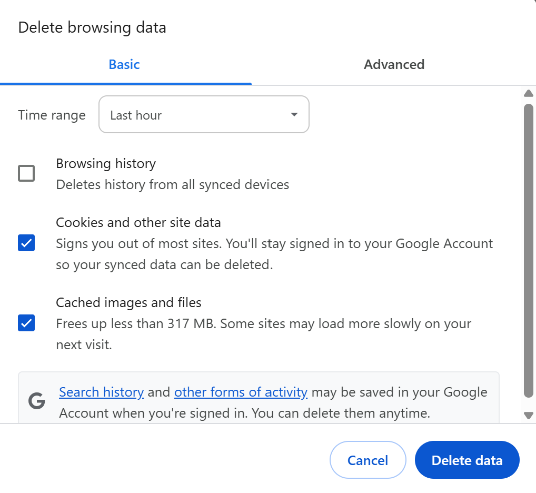Open the Time range dropdown box

pos(204,115)
